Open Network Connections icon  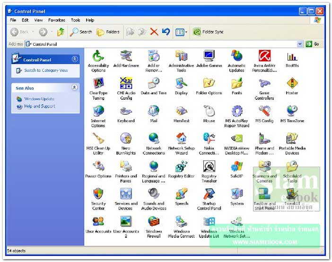click(x=154, y=139)
